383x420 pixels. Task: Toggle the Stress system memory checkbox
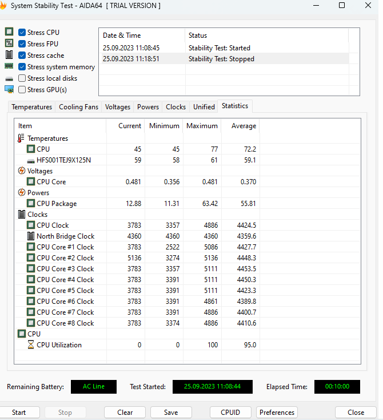coord(22,67)
